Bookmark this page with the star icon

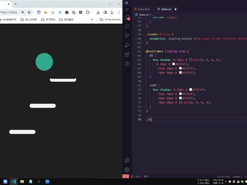coord(29,12)
